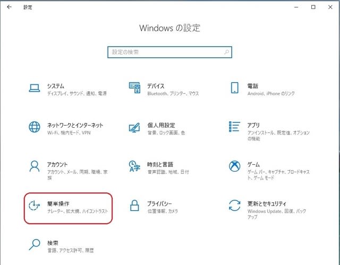Open システム settings title
Image resolution: width=340 pixels, height=265 pixels.
click(56, 86)
